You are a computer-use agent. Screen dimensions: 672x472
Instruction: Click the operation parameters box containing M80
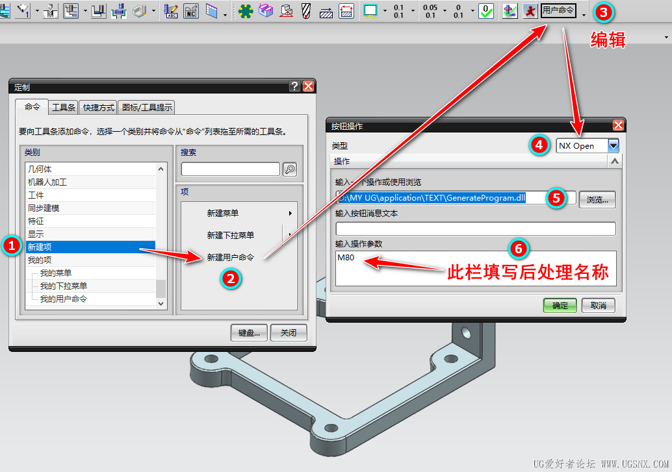[476, 269]
